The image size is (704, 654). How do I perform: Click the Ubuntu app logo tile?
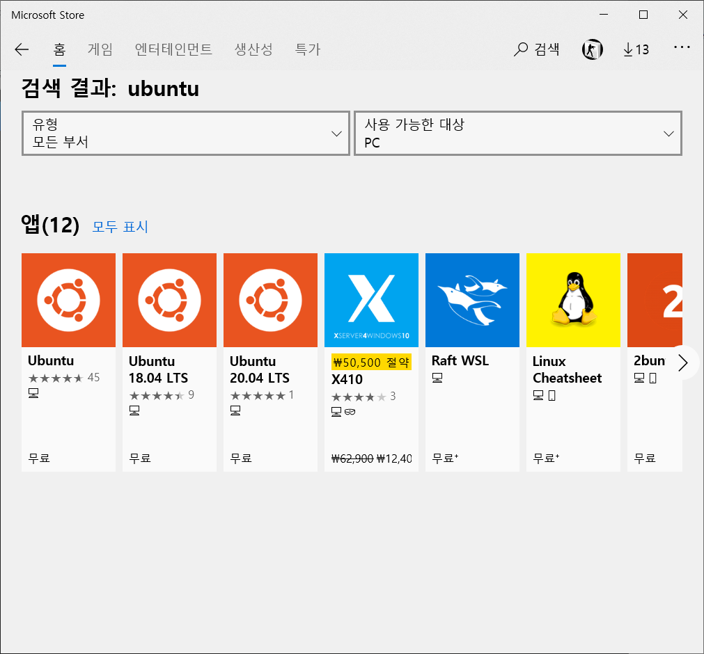click(68, 300)
